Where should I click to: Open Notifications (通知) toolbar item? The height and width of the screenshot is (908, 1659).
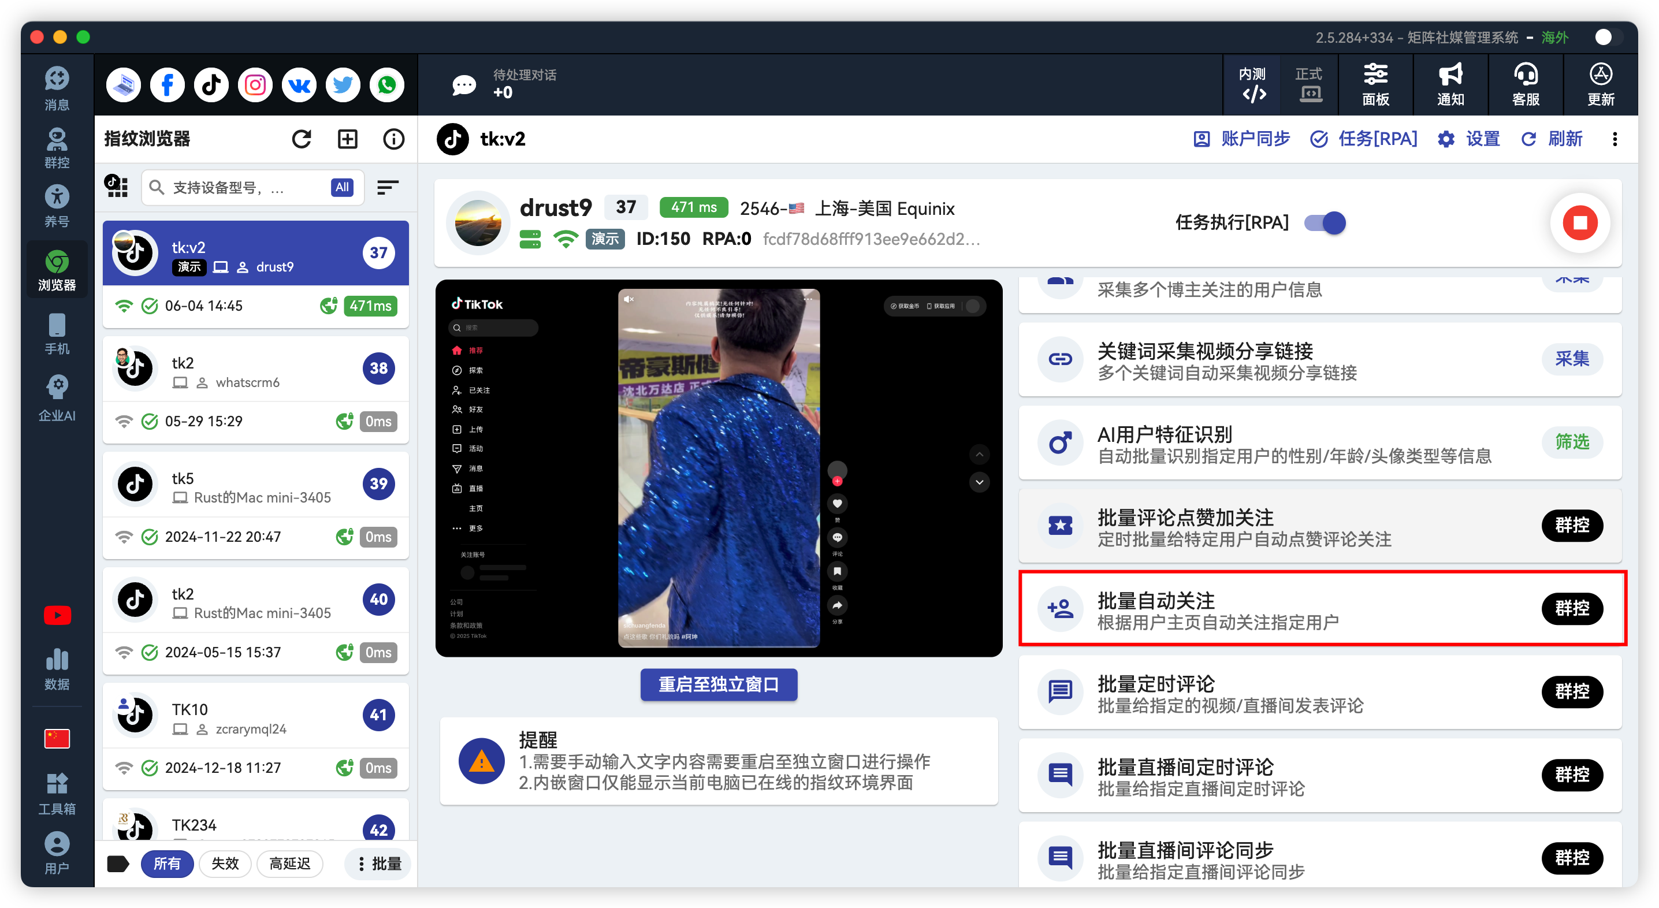(1450, 84)
